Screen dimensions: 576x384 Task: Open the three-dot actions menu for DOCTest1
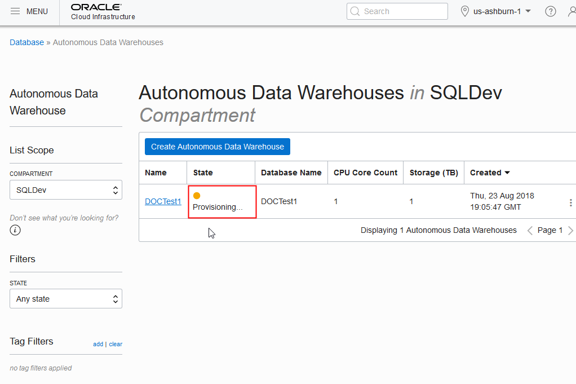[x=570, y=202]
